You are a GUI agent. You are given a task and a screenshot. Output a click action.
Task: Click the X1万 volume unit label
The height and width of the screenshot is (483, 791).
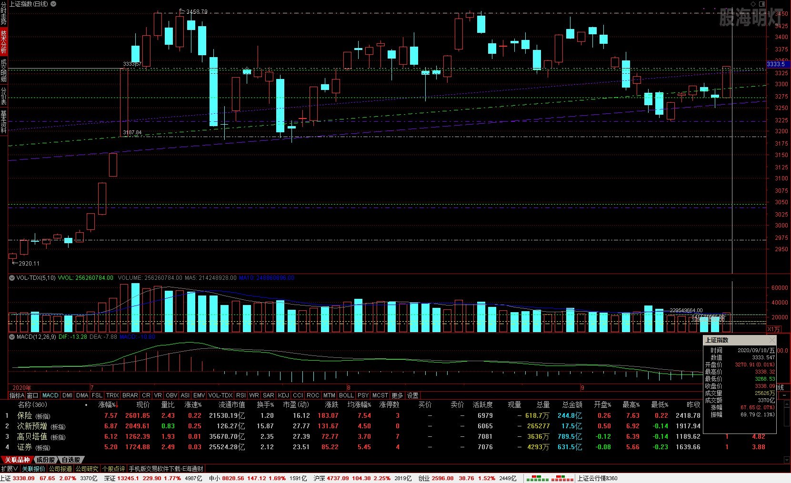(773, 329)
